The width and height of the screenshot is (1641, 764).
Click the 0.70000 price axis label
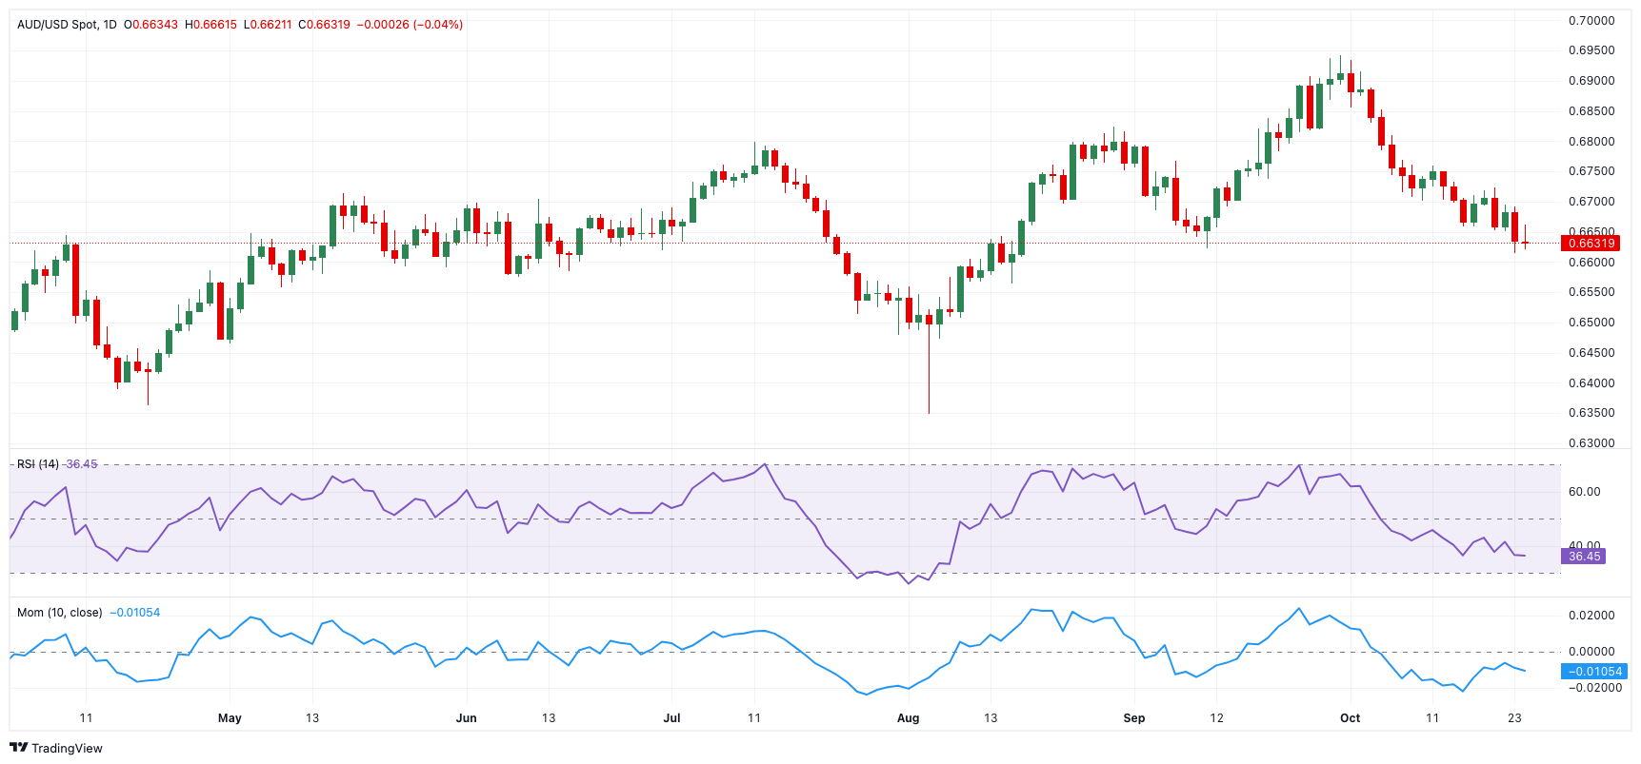(x=1591, y=21)
